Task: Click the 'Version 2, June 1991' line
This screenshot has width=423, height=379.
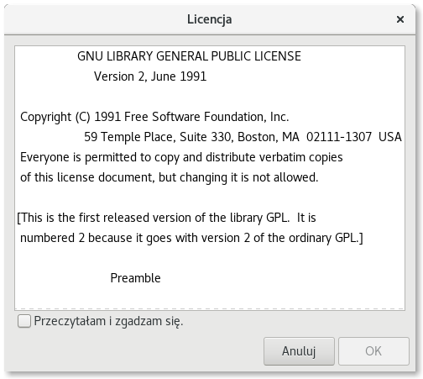Action: (150, 76)
